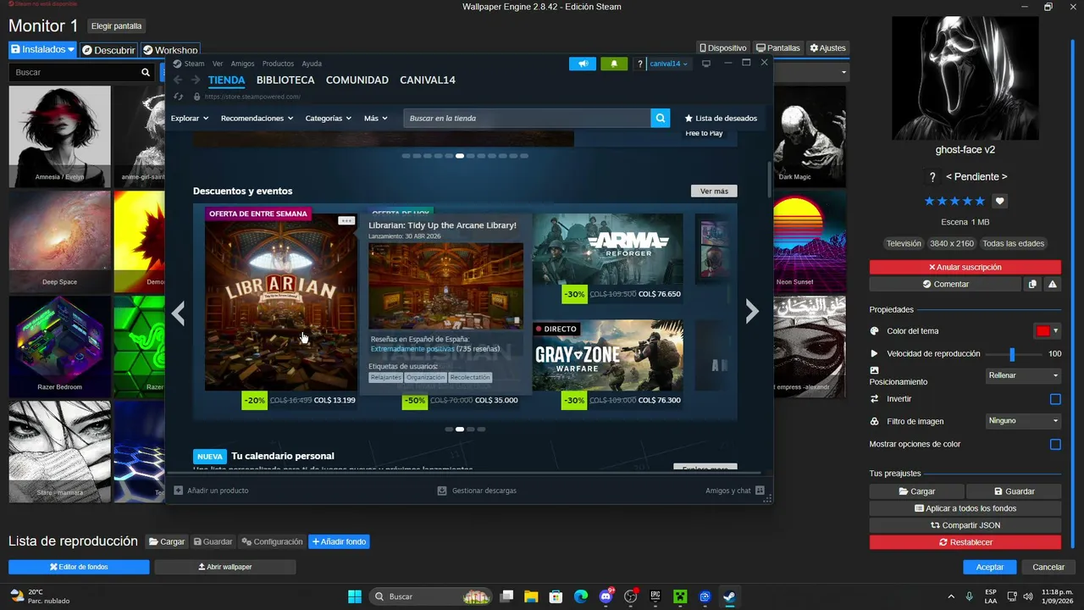Click the Comentar button
This screenshot has height=610, width=1084.
(x=945, y=285)
